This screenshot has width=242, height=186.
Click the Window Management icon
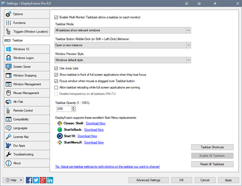[8, 84]
